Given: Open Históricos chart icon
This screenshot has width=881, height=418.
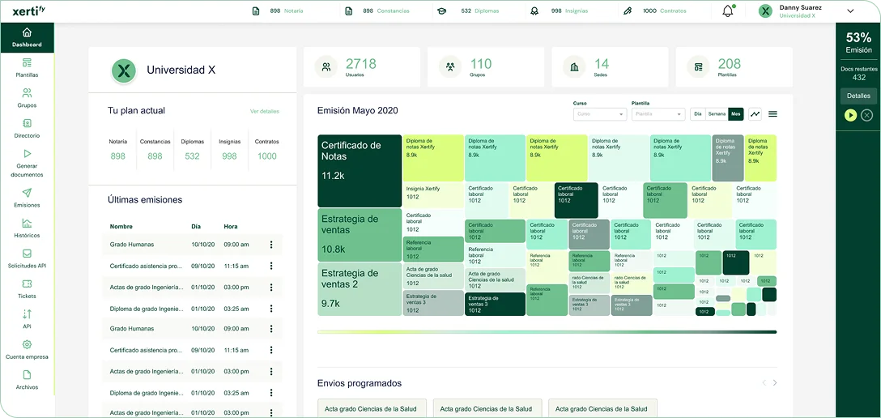Looking at the screenshot, I should tap(27, 223).
